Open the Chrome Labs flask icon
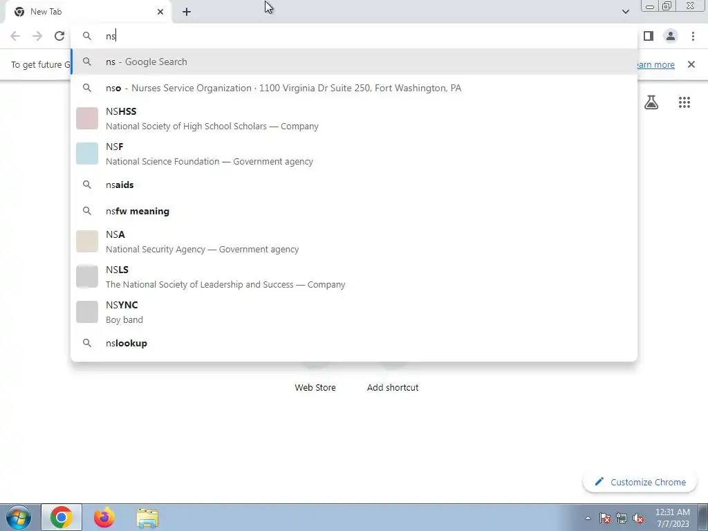 point(651,102)
